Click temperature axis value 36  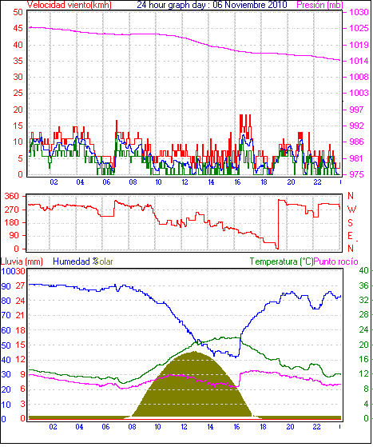(363, 285)
